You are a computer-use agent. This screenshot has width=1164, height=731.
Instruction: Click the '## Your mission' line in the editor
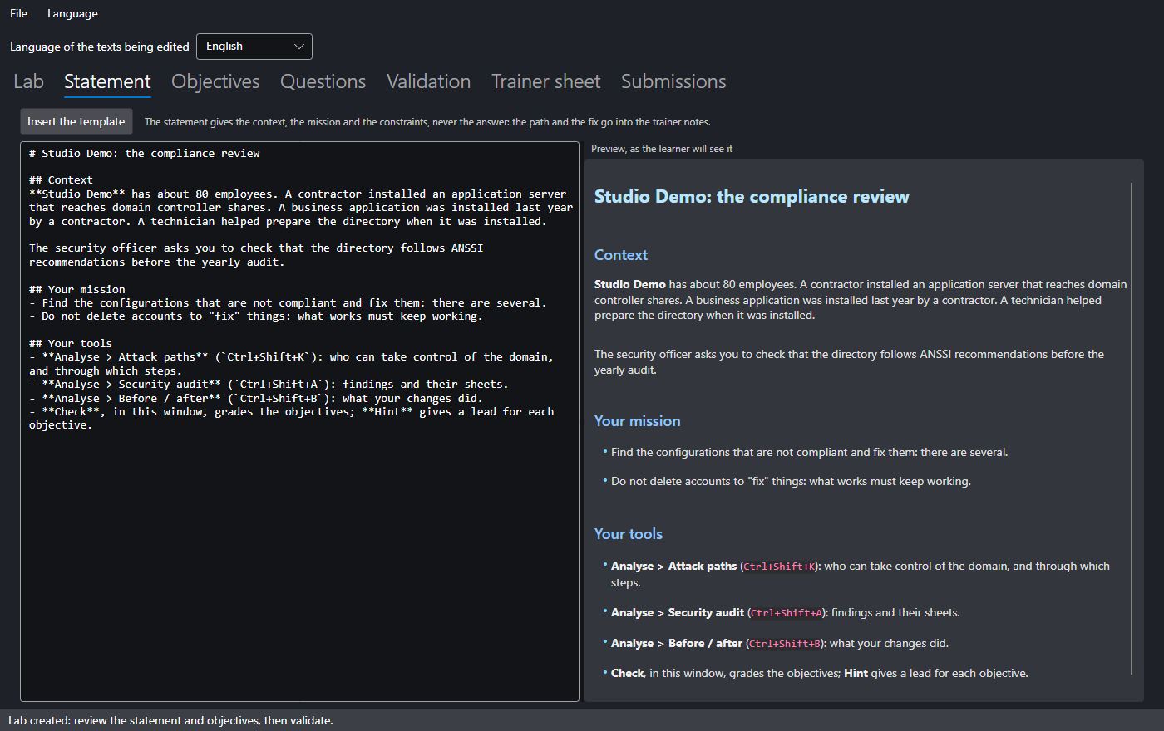(77, 289)
